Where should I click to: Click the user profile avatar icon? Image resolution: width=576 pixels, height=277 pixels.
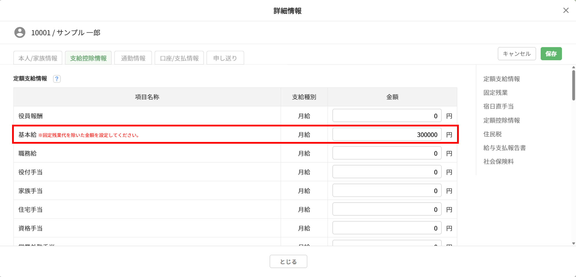pyautogui.click(x=20, y=32)
